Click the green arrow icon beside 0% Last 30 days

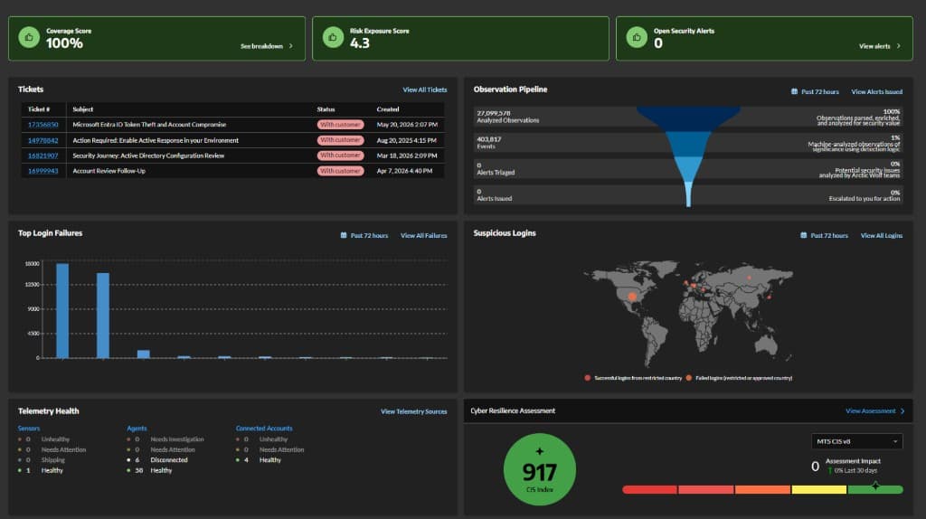tap(830, 470)
